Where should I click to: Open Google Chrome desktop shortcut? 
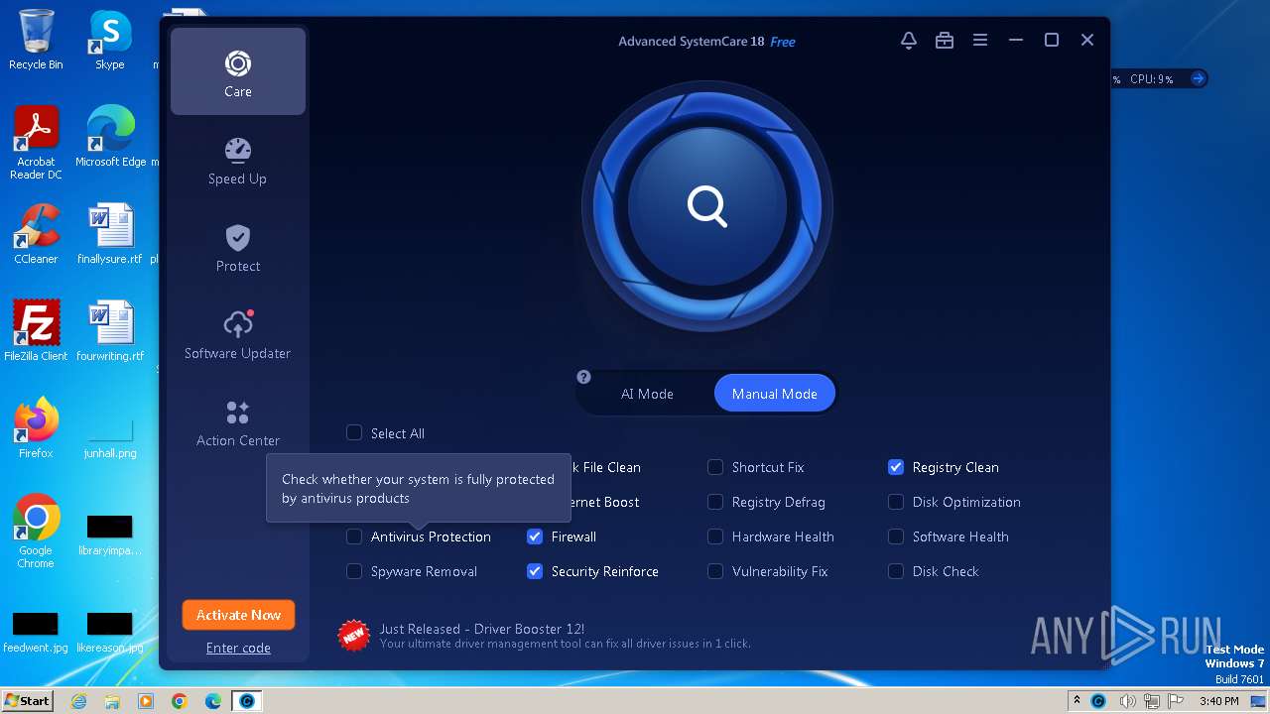click(x=36, y=533)
